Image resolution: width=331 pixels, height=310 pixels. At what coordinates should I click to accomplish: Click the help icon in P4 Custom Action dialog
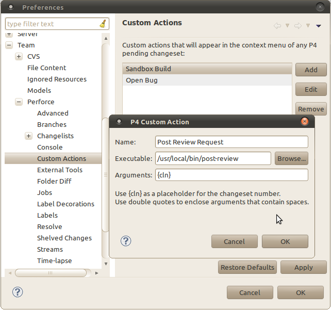pyautogui.click(x=126, y=241)
